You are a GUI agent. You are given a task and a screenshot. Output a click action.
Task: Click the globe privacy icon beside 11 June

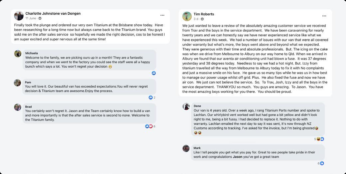coord(40,18)
